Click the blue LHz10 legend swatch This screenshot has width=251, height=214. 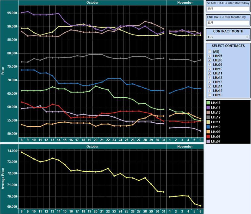(208, 127)
